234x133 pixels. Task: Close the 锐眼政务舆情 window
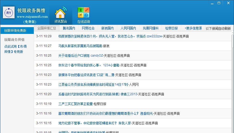228,3
